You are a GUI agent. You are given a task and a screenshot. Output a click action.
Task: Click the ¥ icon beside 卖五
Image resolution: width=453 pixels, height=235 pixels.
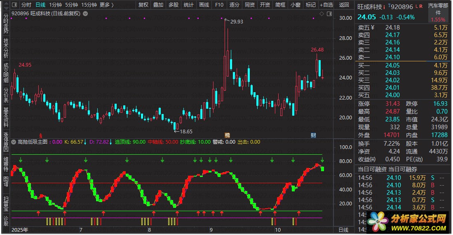click(x=373, y=28)
